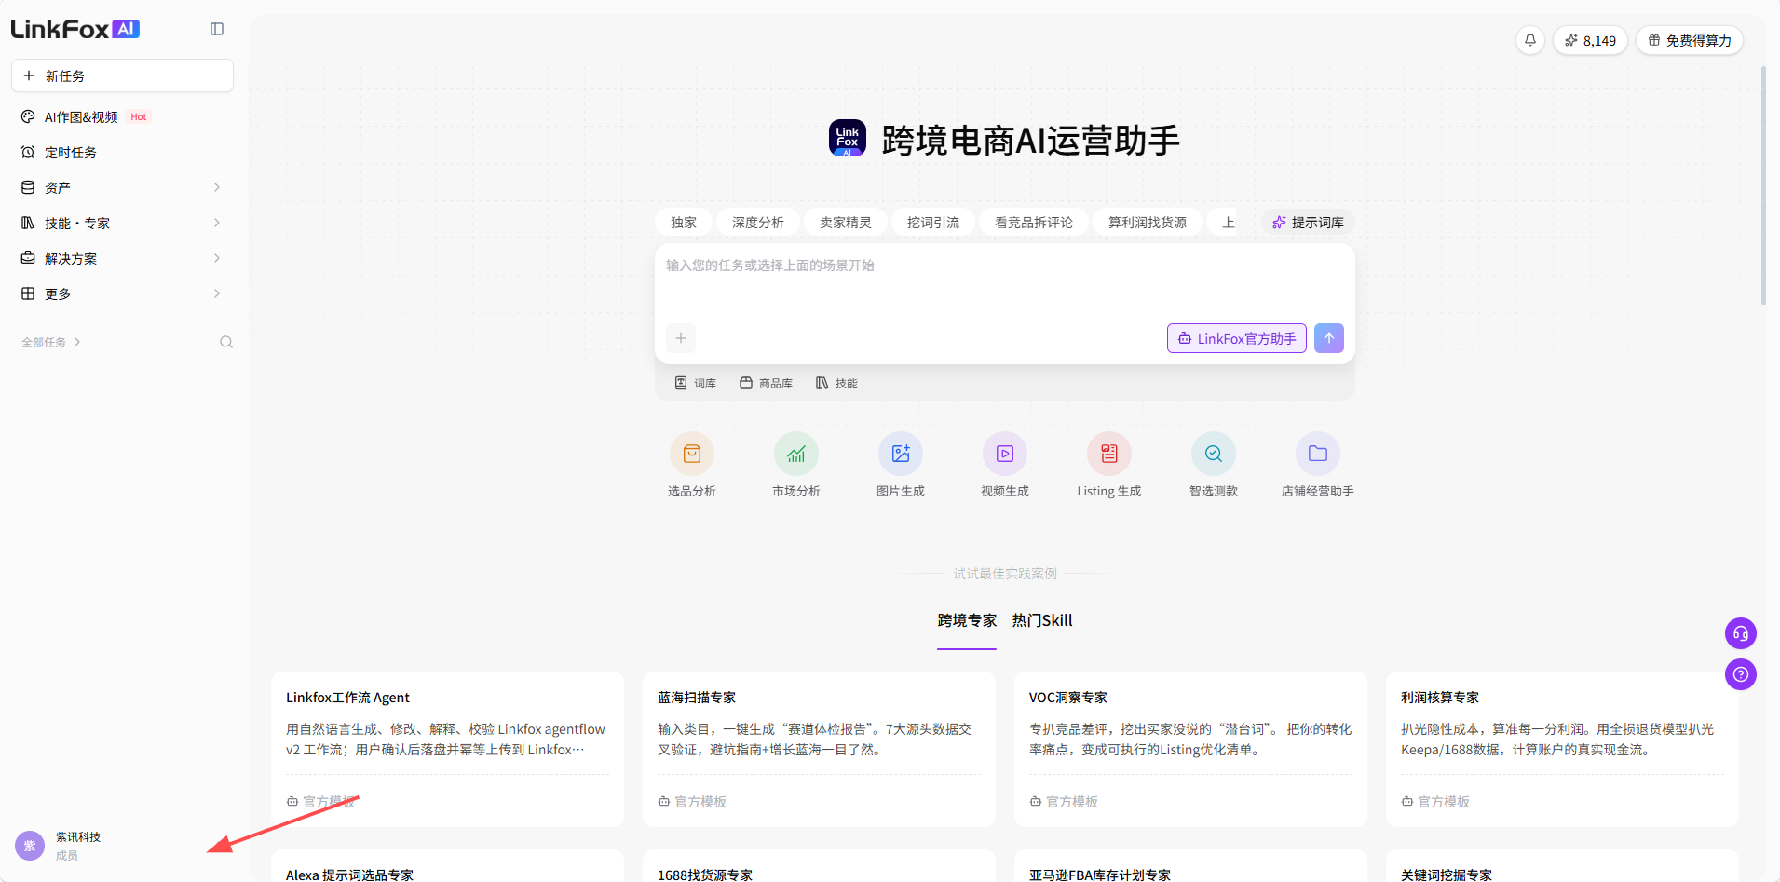Focus the task input text area

click(x=1004, y=283)
